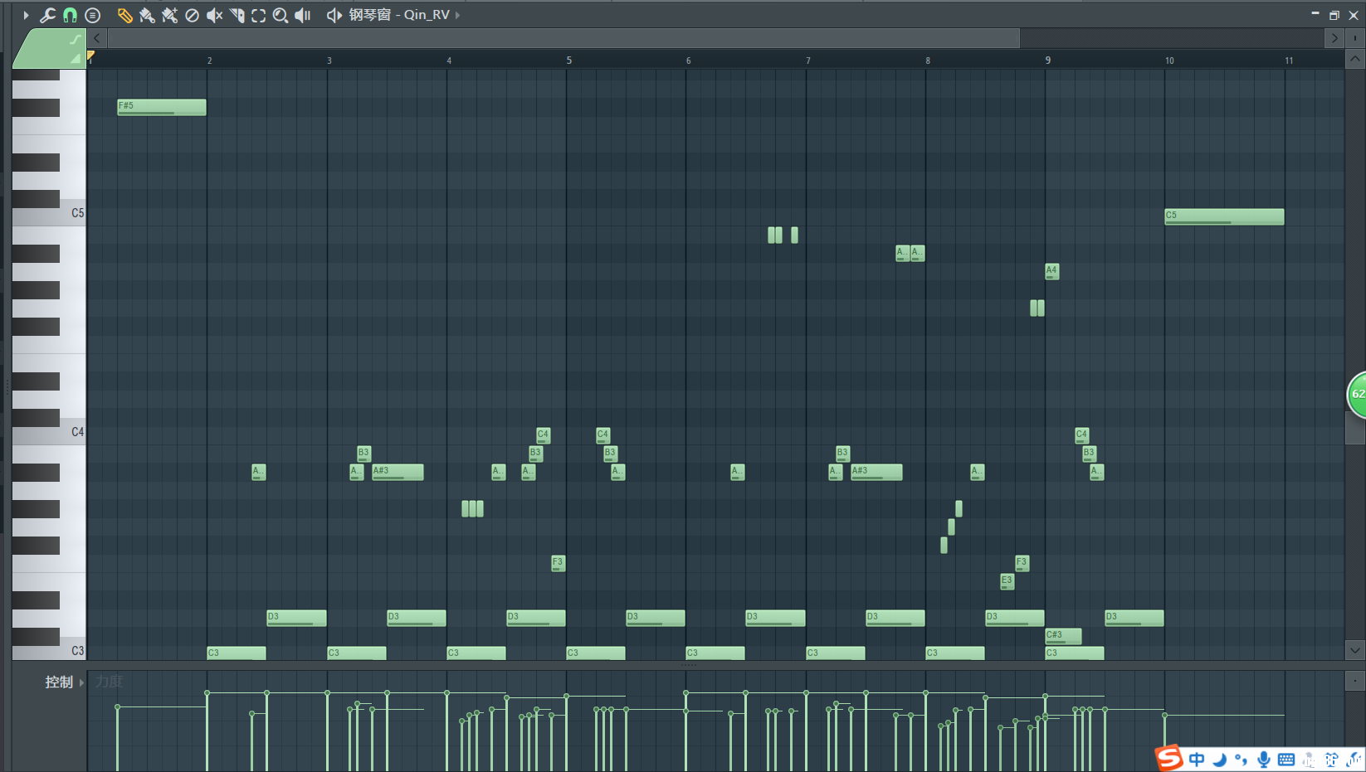Image resolution: width=1366 pixels, height=772 pixels.
Task: Click the 钢琴窗 - Qin_RV title
Action: pyautogui.click(x=399, y=15)
